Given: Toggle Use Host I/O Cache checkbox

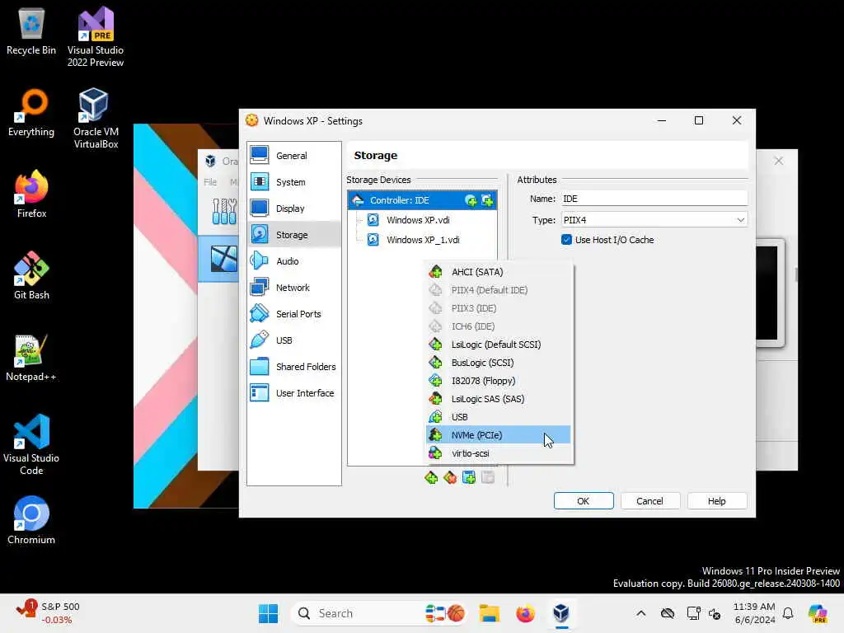Looking at the screenshot, I should pos(566,240).
